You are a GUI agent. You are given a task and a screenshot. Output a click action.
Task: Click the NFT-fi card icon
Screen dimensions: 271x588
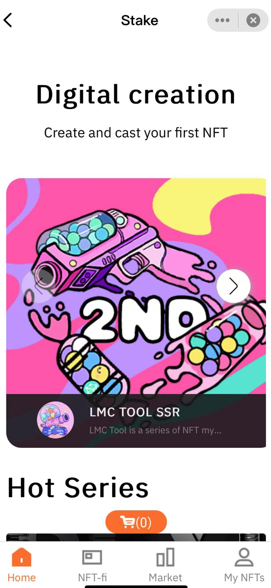92,557
